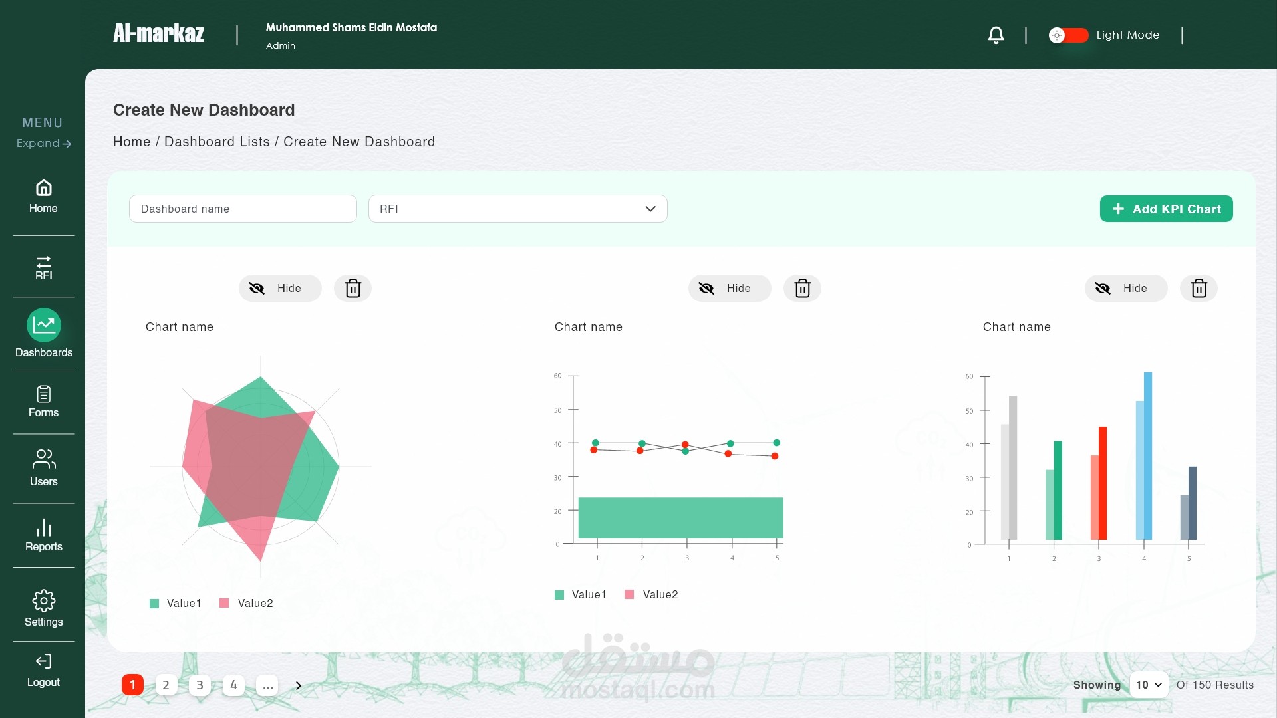1277x718 pixels.
Task: Hide the bar chart on the right
Action: 1125,288
